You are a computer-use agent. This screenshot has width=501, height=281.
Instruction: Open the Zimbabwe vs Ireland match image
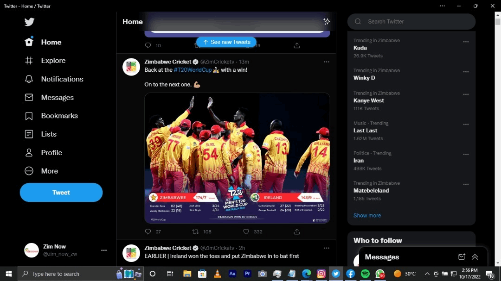click(x=237, y=158)
